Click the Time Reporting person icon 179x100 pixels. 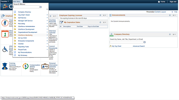(5, 23)
